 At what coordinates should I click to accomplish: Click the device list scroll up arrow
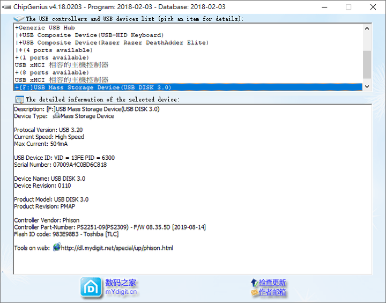point(367,28)
